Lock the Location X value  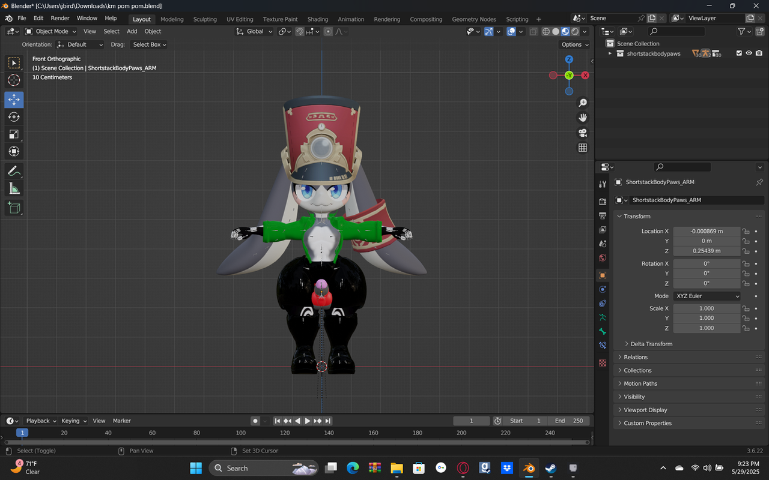(746, 232)
